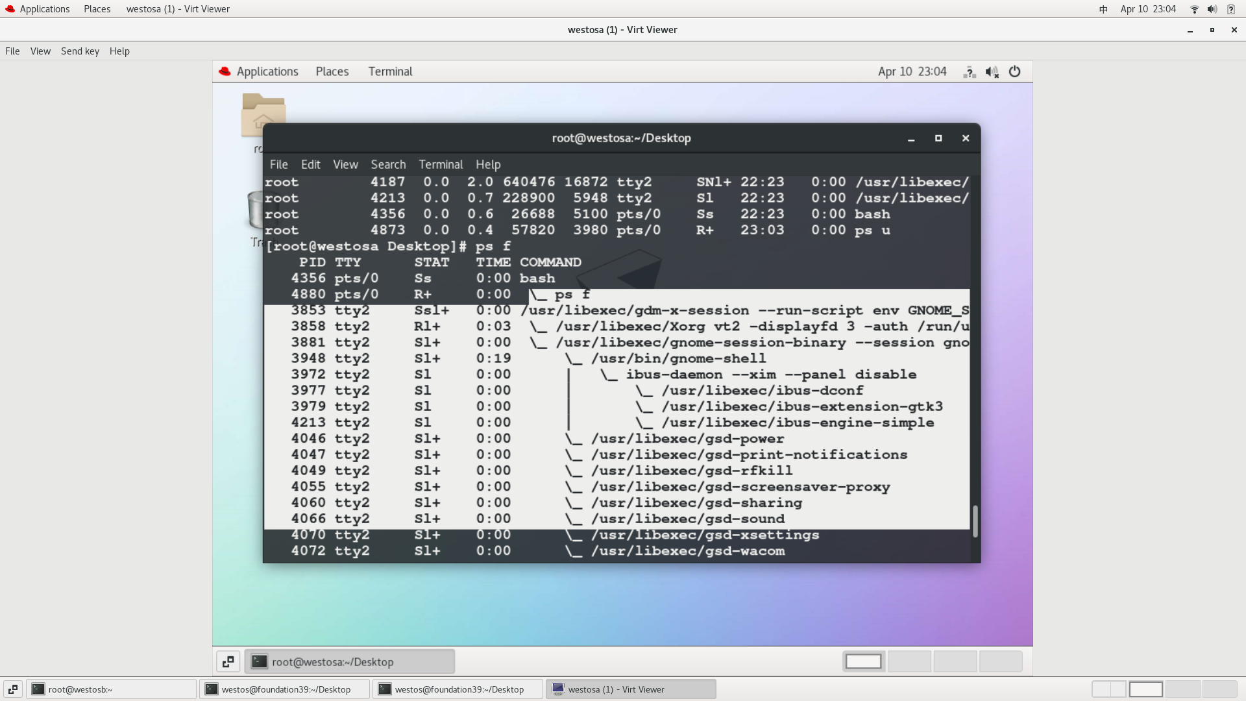
Task: Toggle westos@foundation39 second terminal tab
Action: pyautogui.click(x=459, y=688)
